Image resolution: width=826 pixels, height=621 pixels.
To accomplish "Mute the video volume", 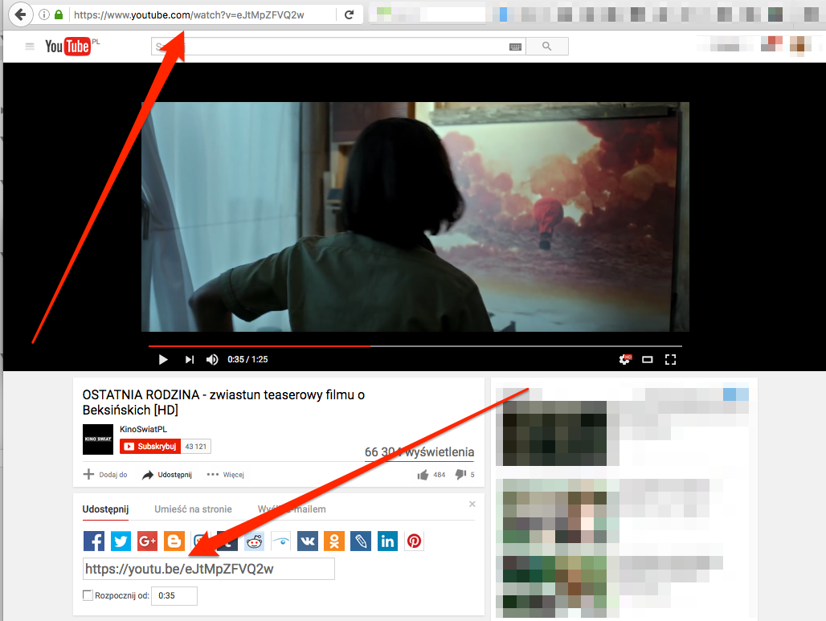I will 212,359.
